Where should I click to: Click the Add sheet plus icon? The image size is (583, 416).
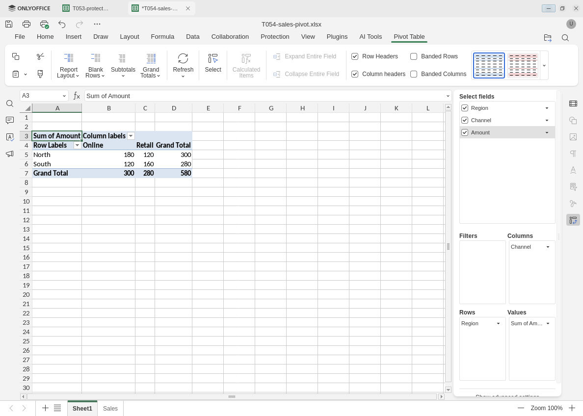click(x=45, y=408)
